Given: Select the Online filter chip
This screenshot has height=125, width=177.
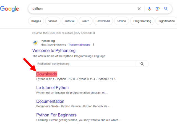Looking at the screenshot, I should coord(122,21).
